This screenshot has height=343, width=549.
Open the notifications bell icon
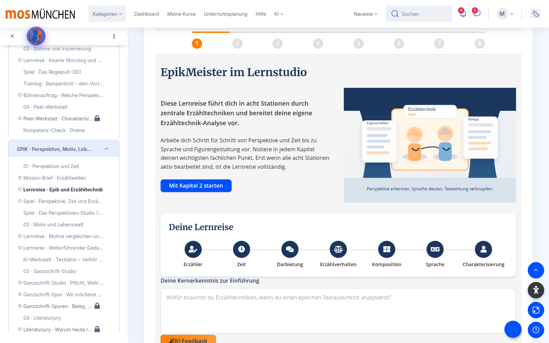pyautogui.click(x=463, y=14)
